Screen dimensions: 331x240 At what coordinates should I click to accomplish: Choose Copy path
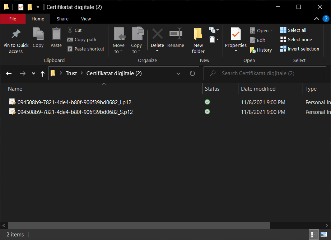coord(82,40)
